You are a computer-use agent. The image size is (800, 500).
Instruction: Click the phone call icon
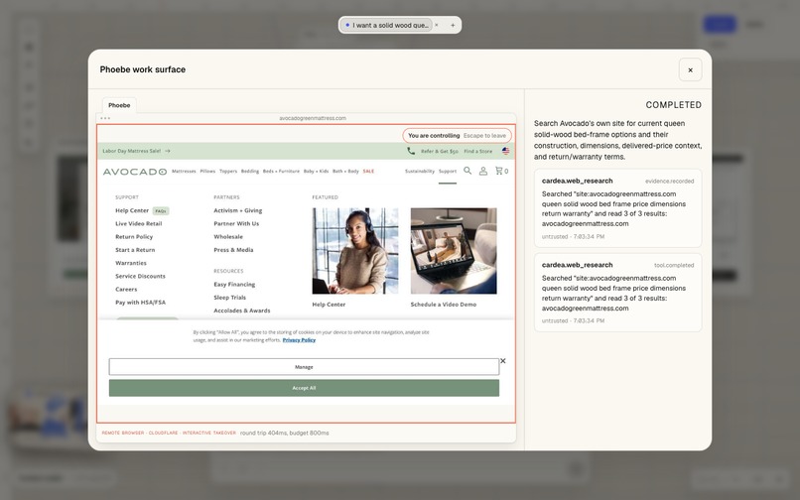point(411,151)
